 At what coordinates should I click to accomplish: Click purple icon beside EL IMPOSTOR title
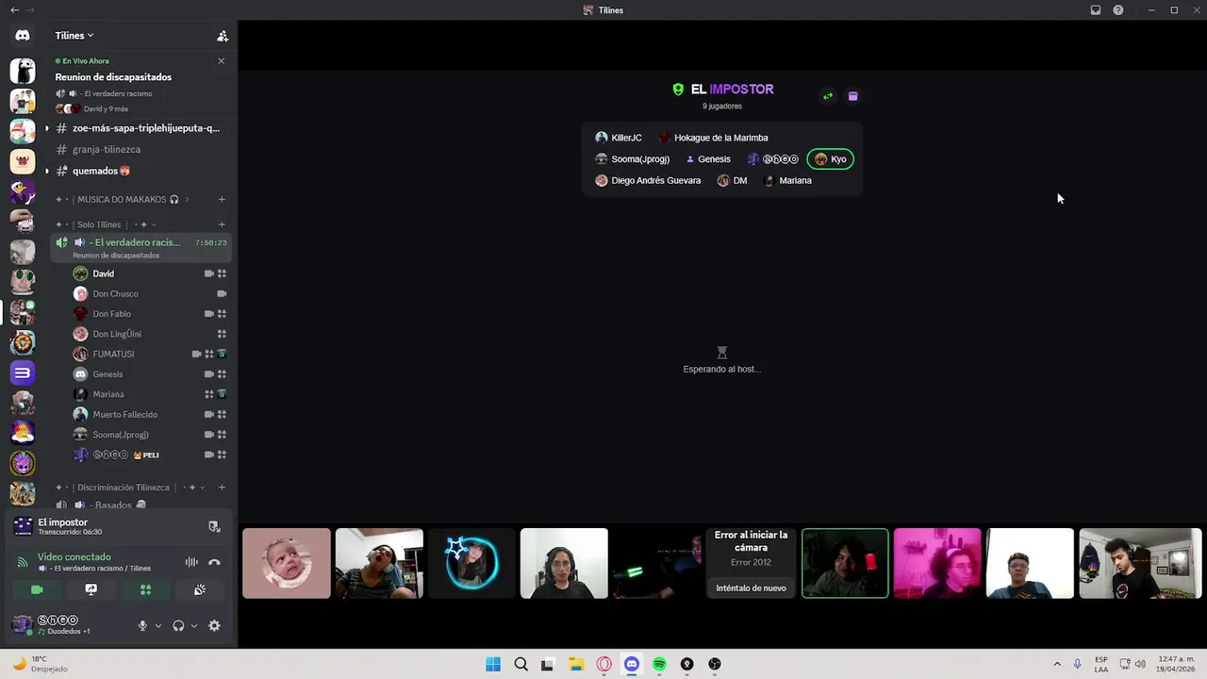point(853,96)
